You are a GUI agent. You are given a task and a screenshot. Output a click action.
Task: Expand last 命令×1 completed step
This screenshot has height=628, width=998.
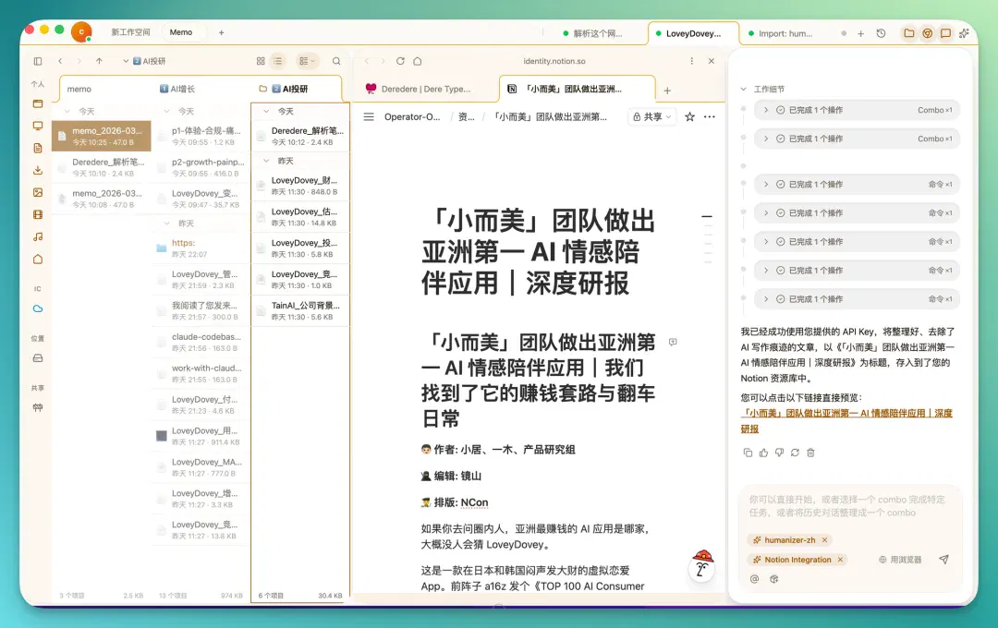[x=857, y=299]
